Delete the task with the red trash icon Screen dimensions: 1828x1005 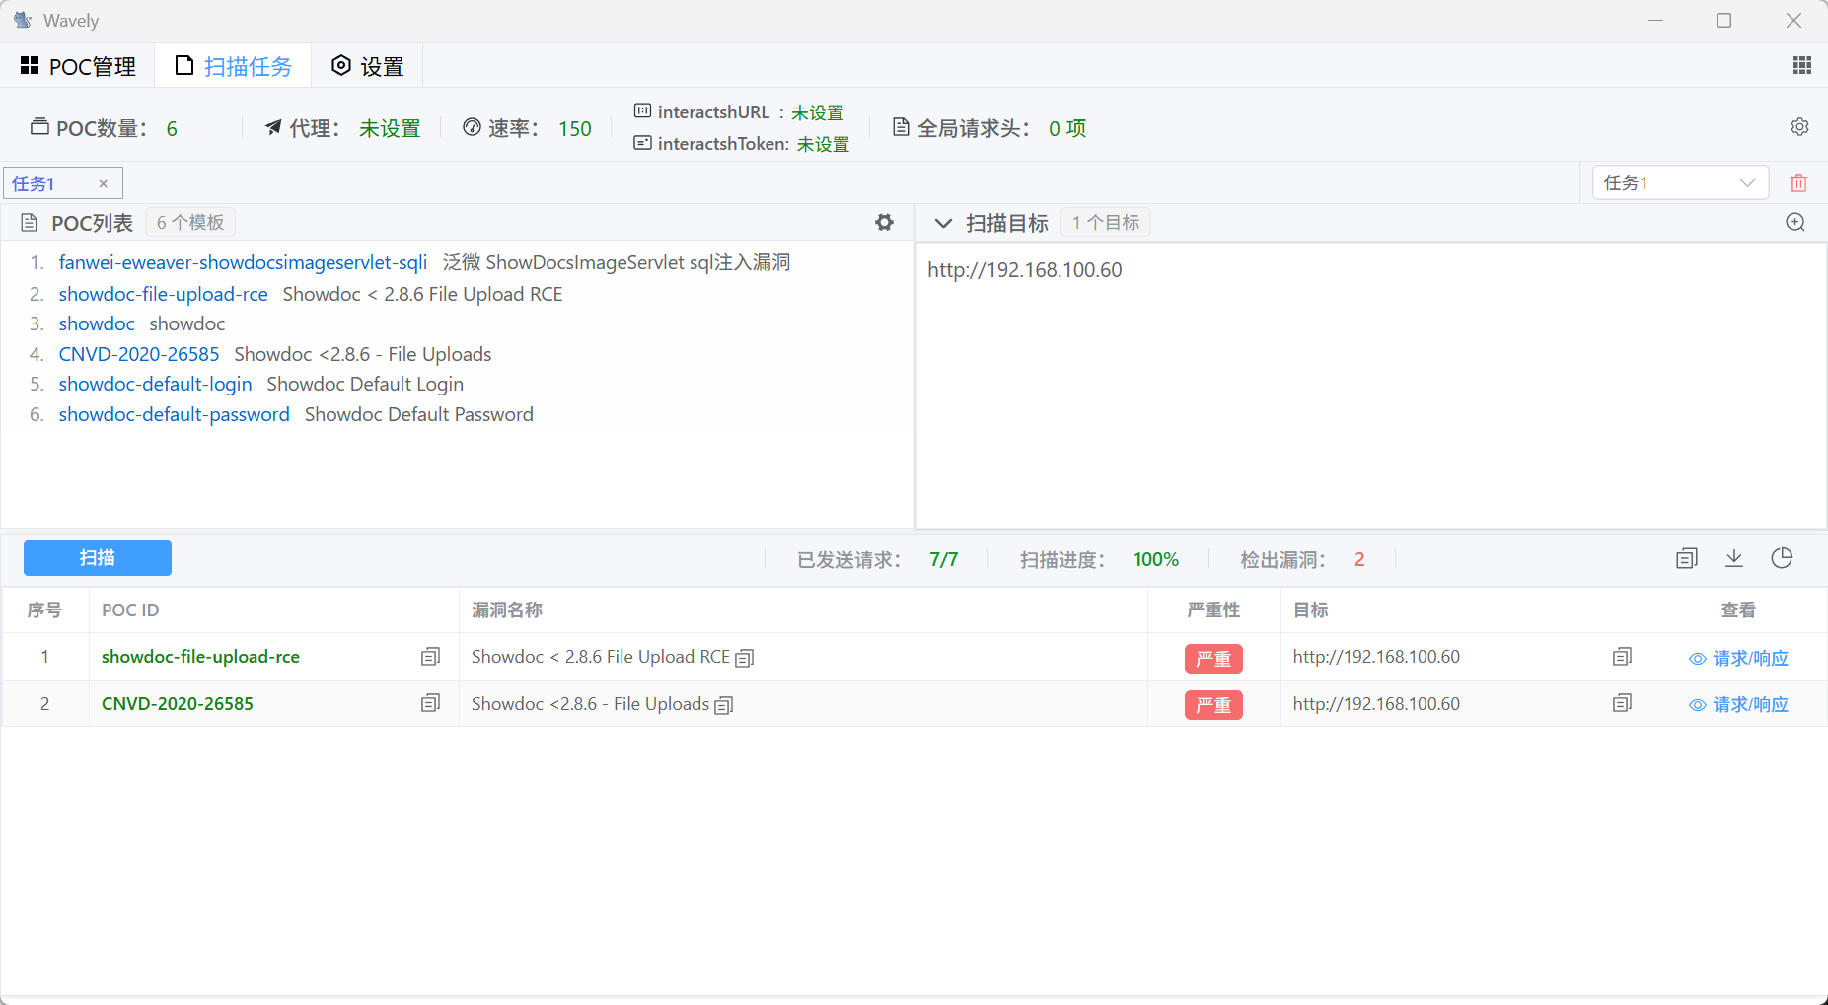[x=1798, y=183]
